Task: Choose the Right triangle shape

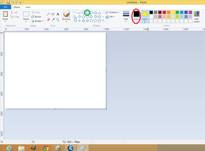Action: click(76, 17)
